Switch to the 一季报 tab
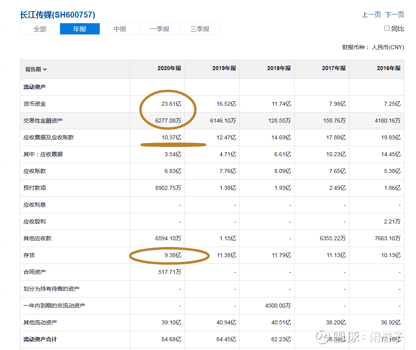416x350 pixels. click(160, 29)
